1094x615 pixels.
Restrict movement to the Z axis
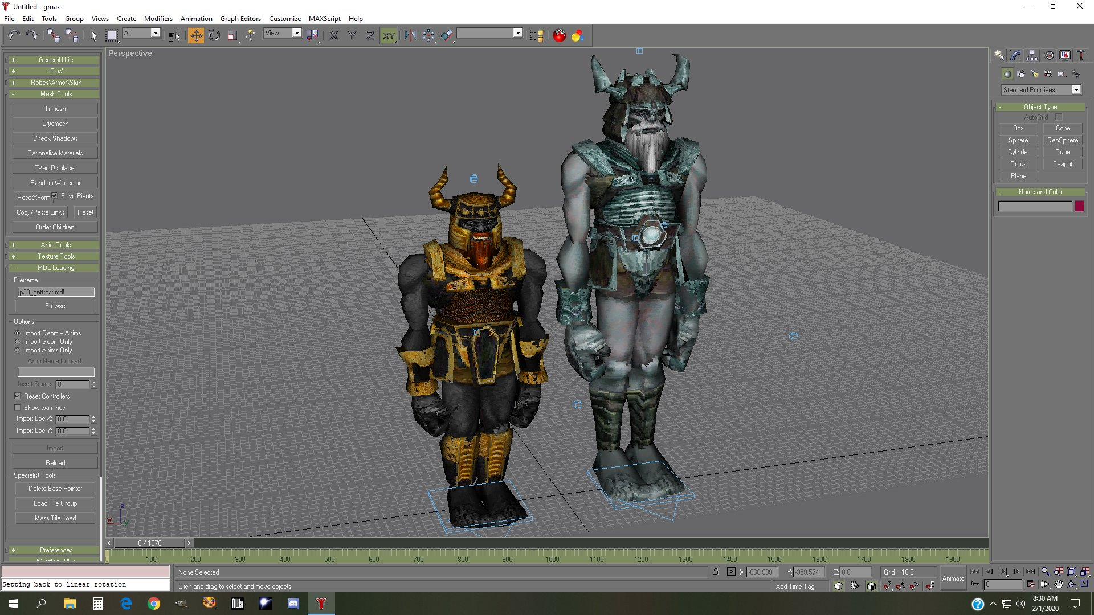[x=370, y=35]
